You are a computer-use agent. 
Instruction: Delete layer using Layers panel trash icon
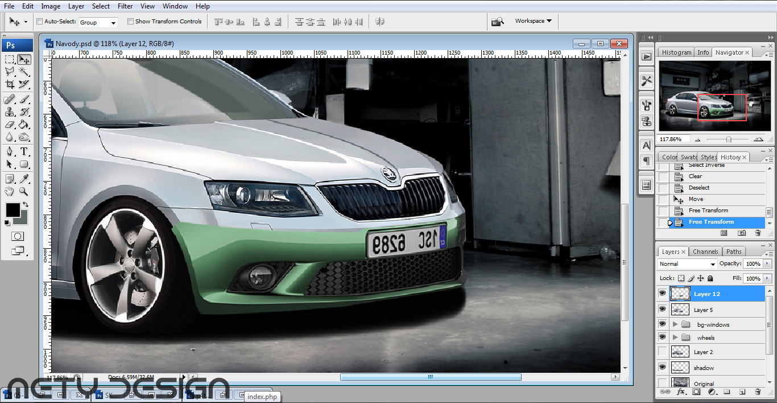click(x=758, y=392)
